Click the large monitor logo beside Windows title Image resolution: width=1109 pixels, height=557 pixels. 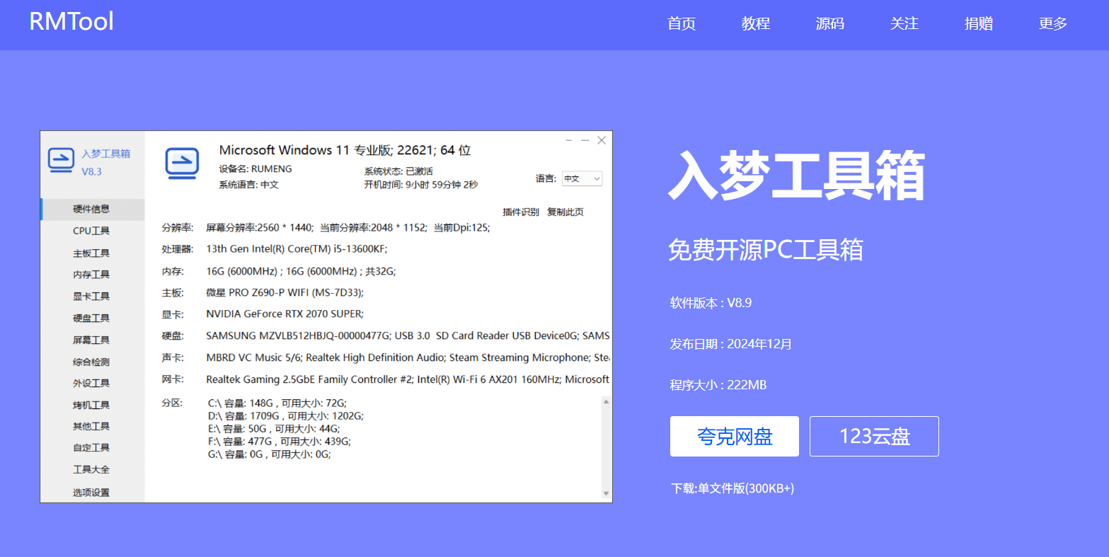182,163
